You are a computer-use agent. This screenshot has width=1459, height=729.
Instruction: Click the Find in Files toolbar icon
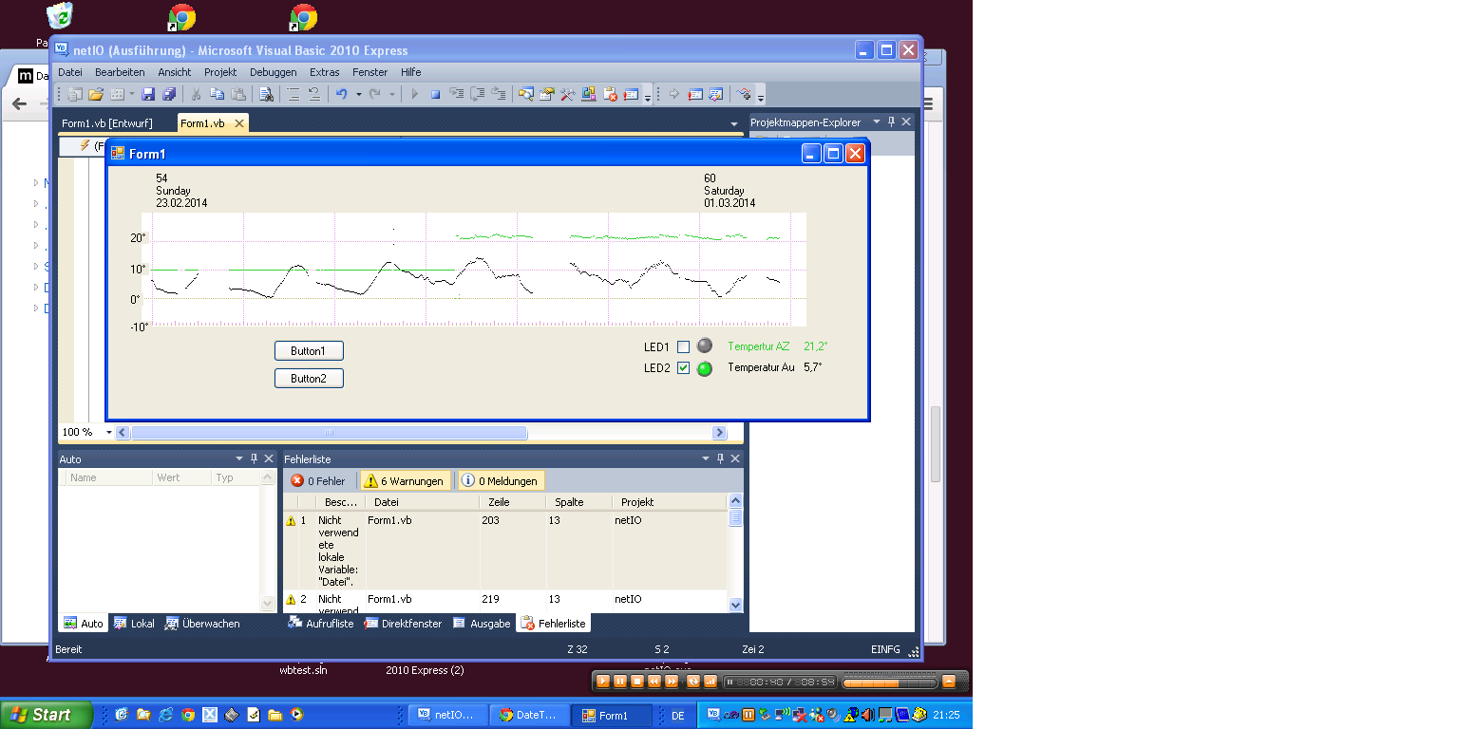(x=266, y=94)
